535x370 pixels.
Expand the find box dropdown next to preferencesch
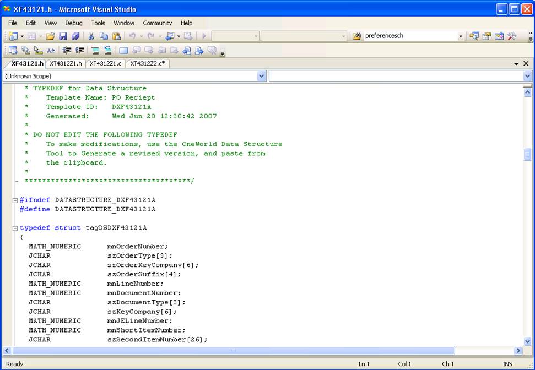461,36
